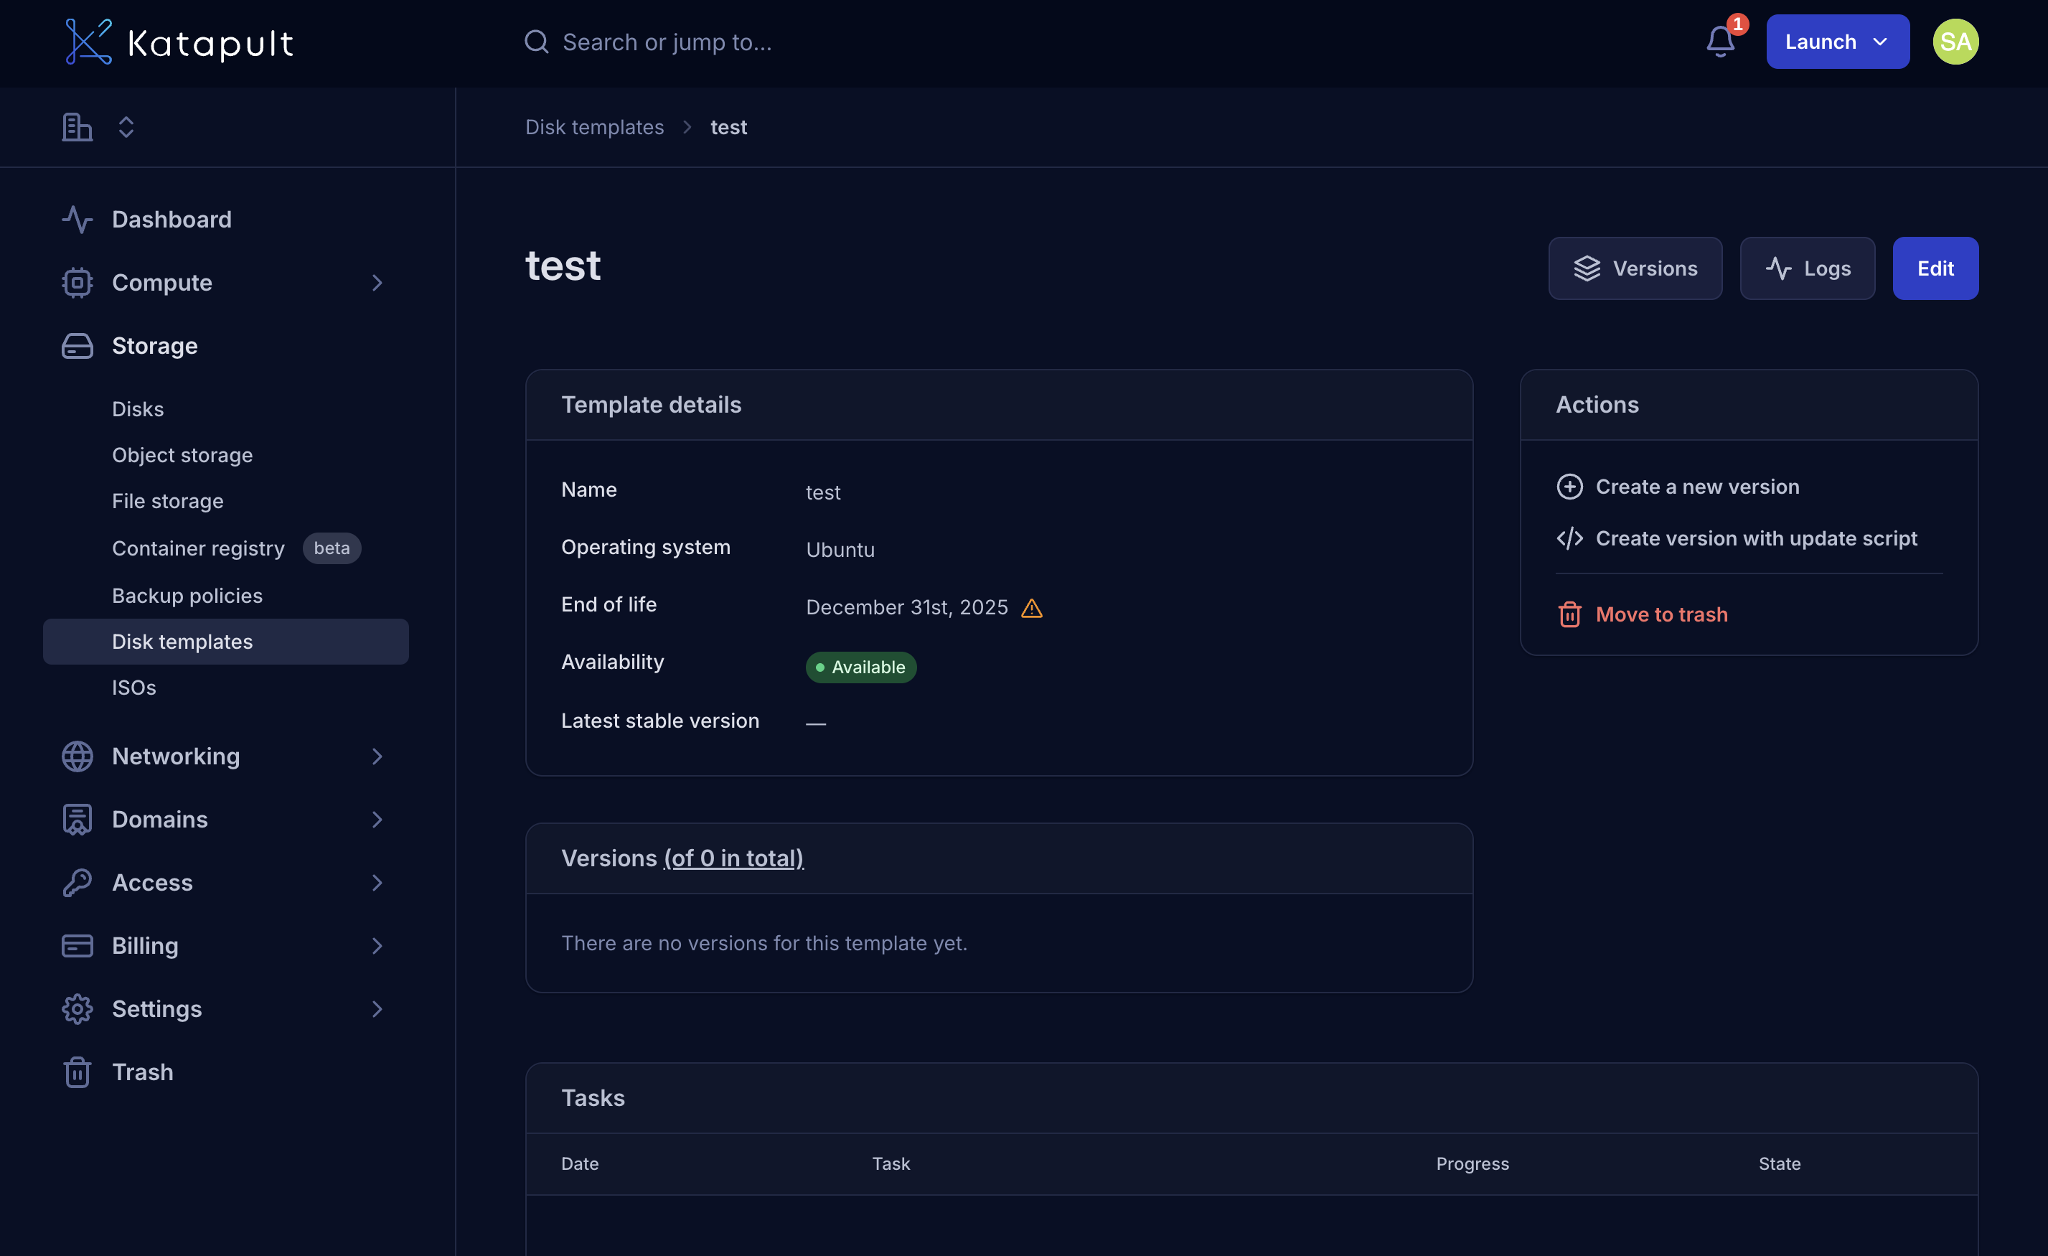Expand the Compute section chevron
The width and height of the screenshot is (2048, 1256).
click(377, 283)
